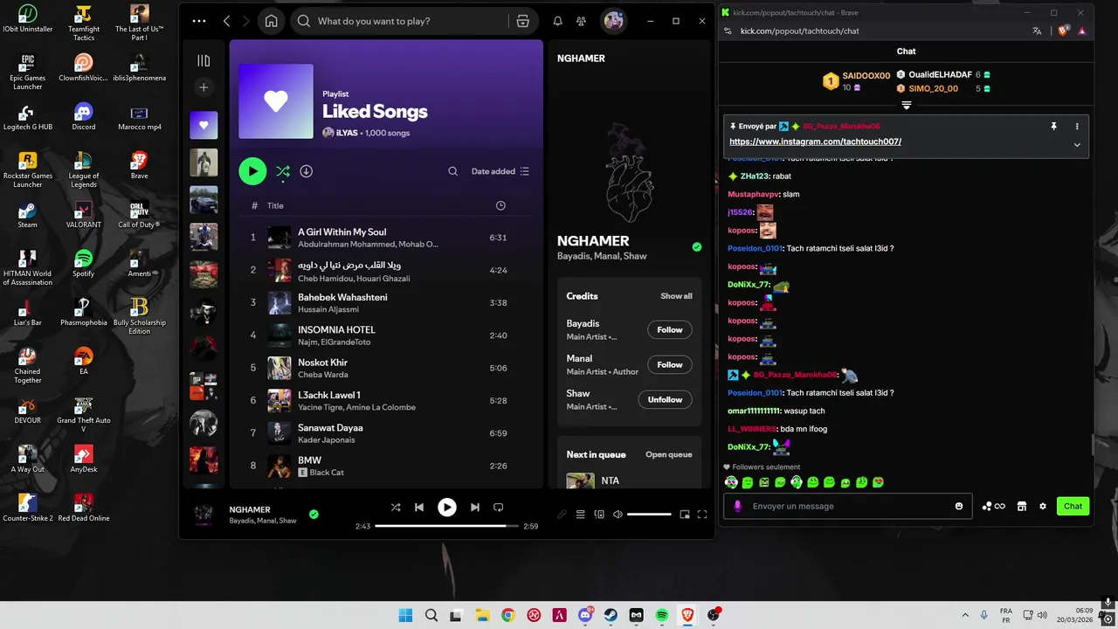Image resolution: width=1118 pixels, height=629 pixels.
Task: Open the lyrics microphone icon
Action: coord(562,515)
